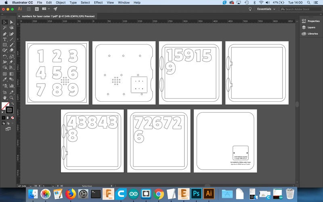Click the GPU Performance rocket icon
The width and height of the screenshot is (323, 202).
55,9
